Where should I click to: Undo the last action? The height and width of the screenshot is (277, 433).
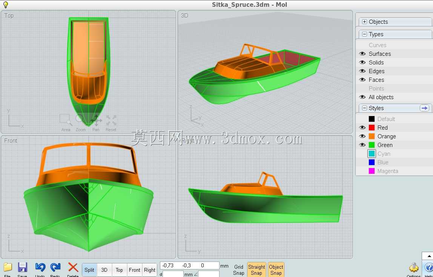coord(40,268)
